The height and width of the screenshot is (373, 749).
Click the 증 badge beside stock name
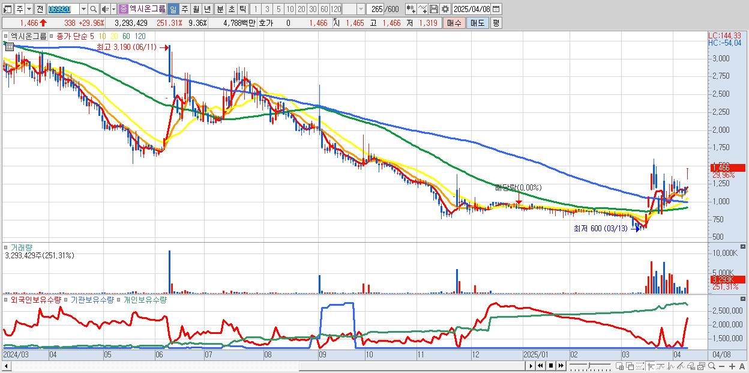point(123,9)
